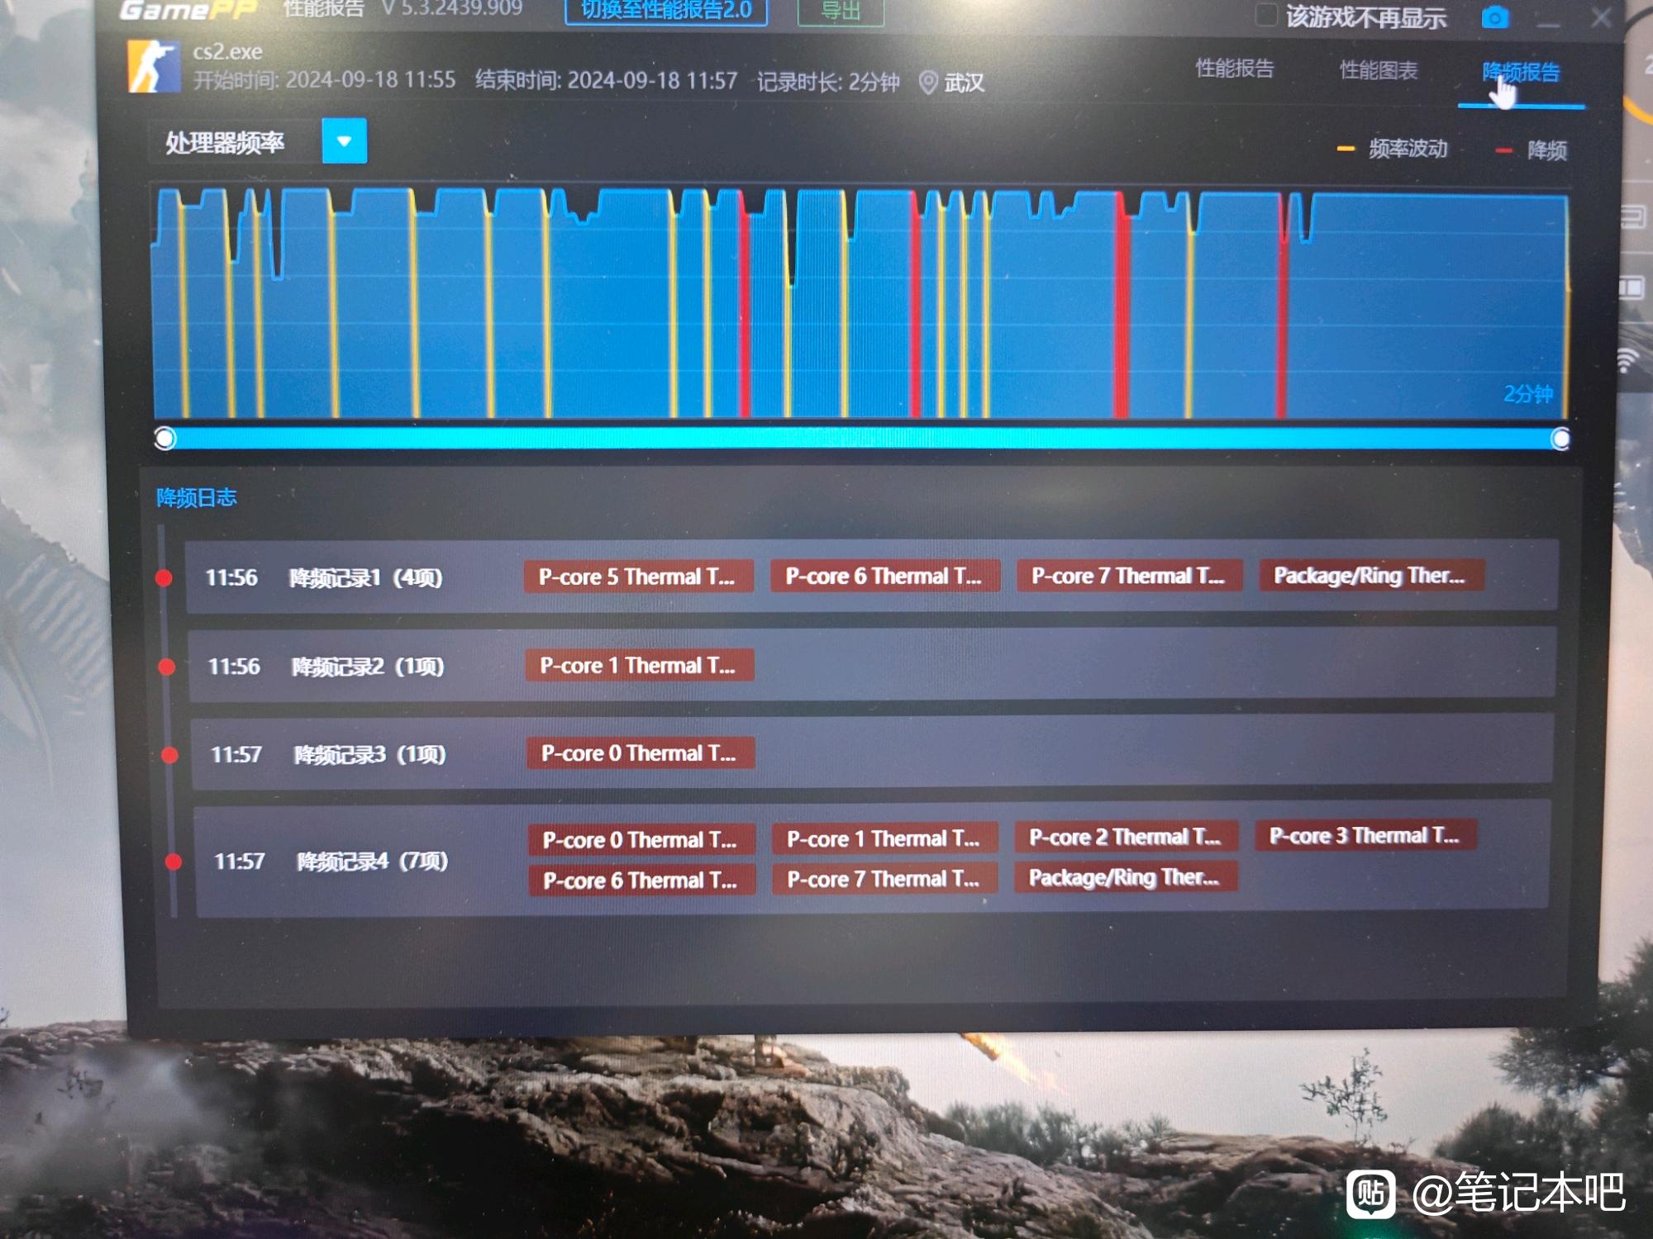Click the widest red throttling band in the chart
Viewport: 1653px width, 1239px height.
coord(1122,304)
